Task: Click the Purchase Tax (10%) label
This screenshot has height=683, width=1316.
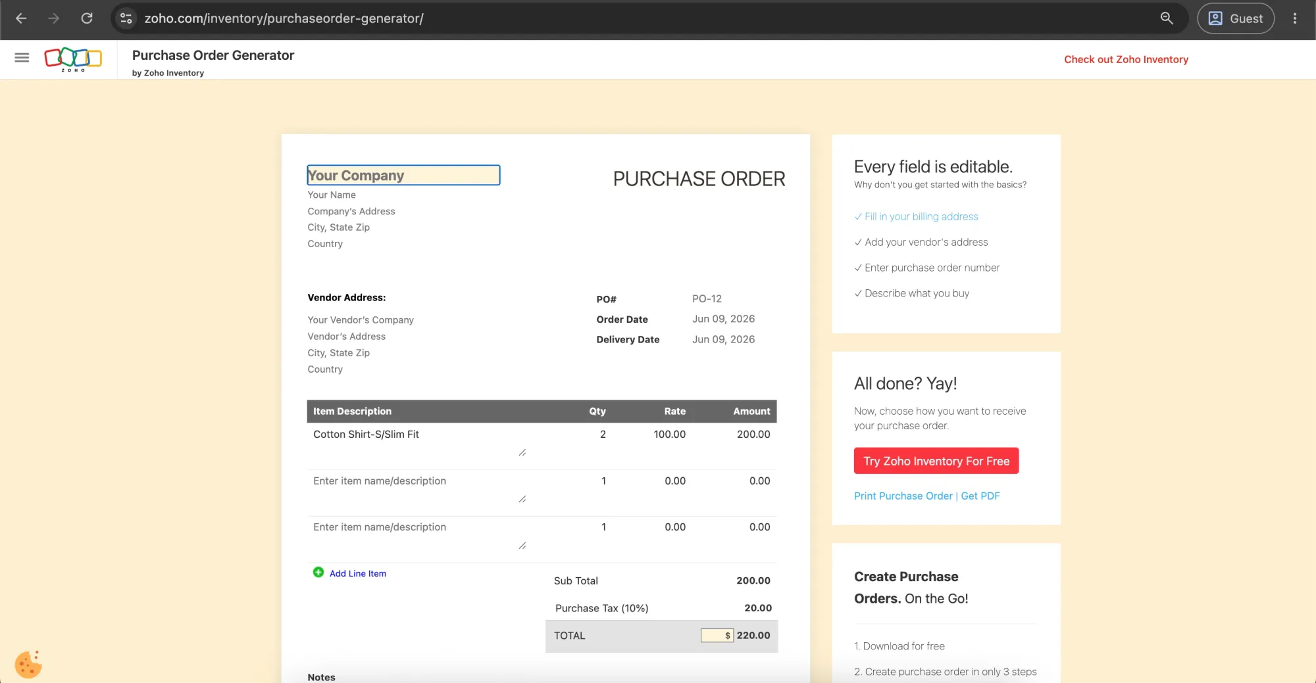Action: pos(601,608)
